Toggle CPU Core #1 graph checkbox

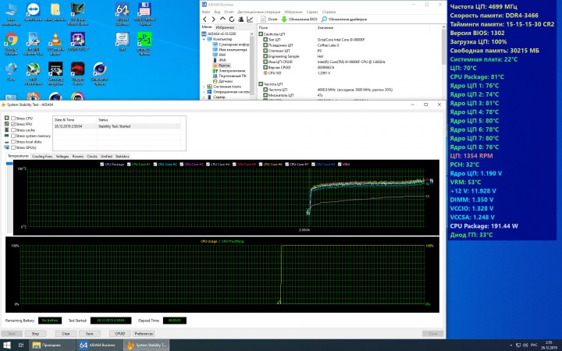coord(129,165)
